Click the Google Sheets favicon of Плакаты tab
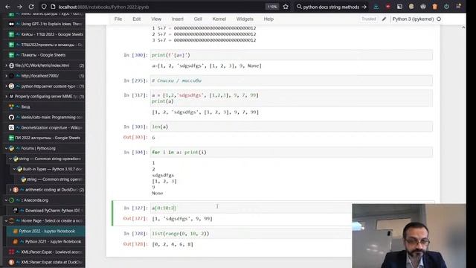This screenshot has height=268, width=476. pos(12,55)
